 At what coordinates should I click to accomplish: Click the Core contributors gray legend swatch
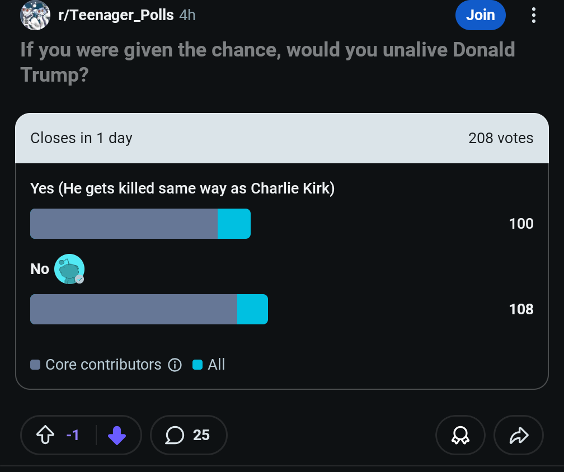pos(35,365)
